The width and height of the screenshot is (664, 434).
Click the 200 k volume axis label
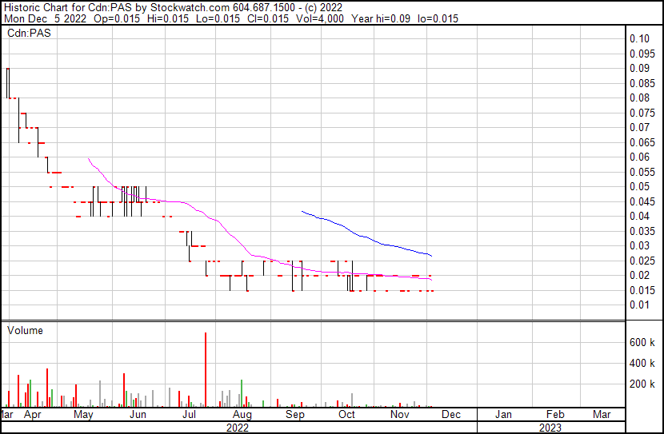642,384
